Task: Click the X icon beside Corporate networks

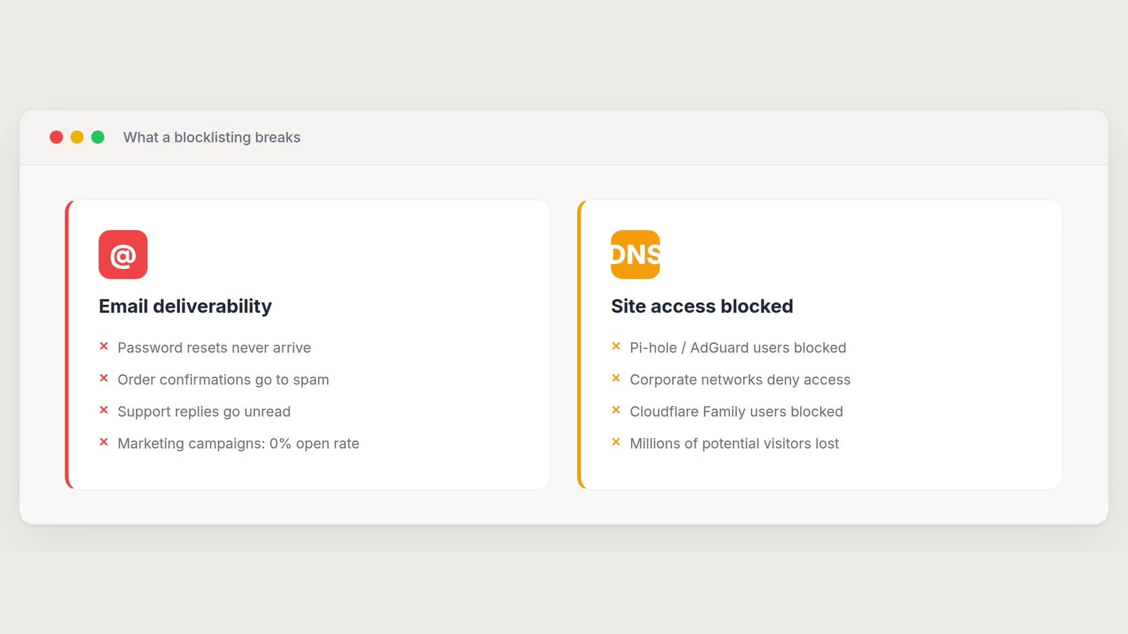Action: (616, 378)
